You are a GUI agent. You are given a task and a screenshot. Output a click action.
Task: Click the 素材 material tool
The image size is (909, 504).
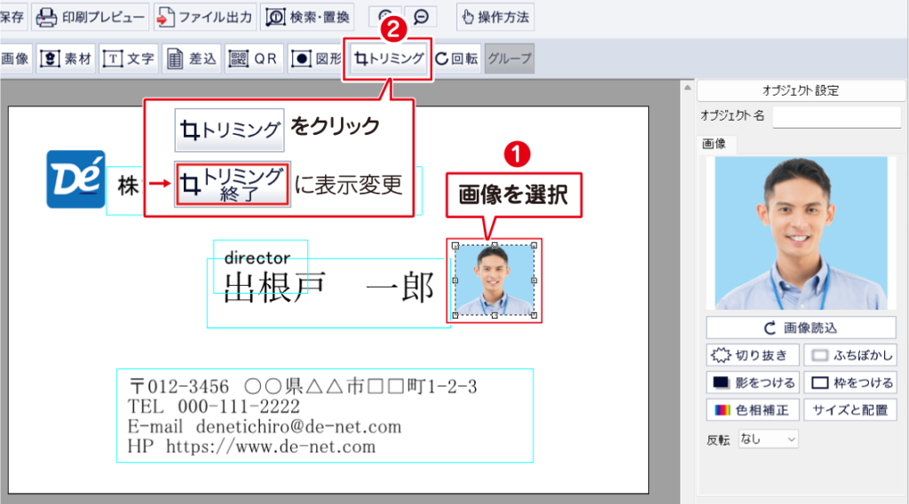tap(66, 59)
